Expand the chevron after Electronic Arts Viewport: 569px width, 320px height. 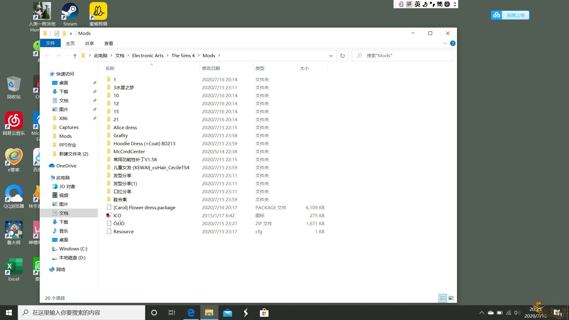pos(167,55)
